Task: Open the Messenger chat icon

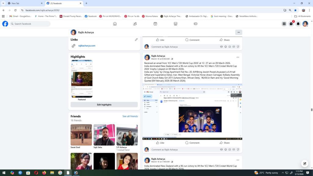Action: 291,24
